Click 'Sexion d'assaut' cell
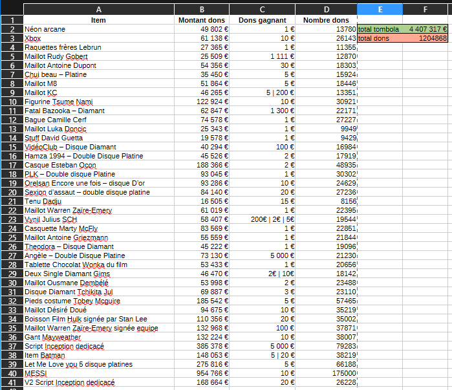 pyautogui.click(x=98, y=192)
